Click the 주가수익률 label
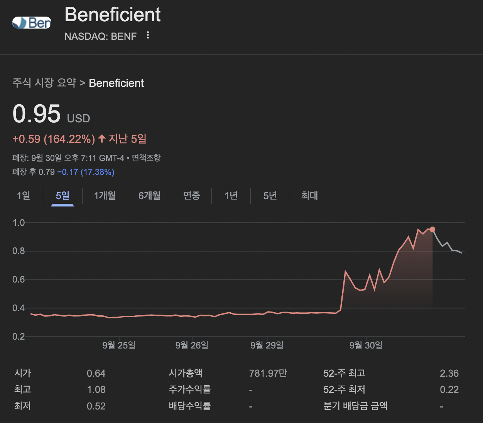The image size is (483, 423). click(190, 389)
